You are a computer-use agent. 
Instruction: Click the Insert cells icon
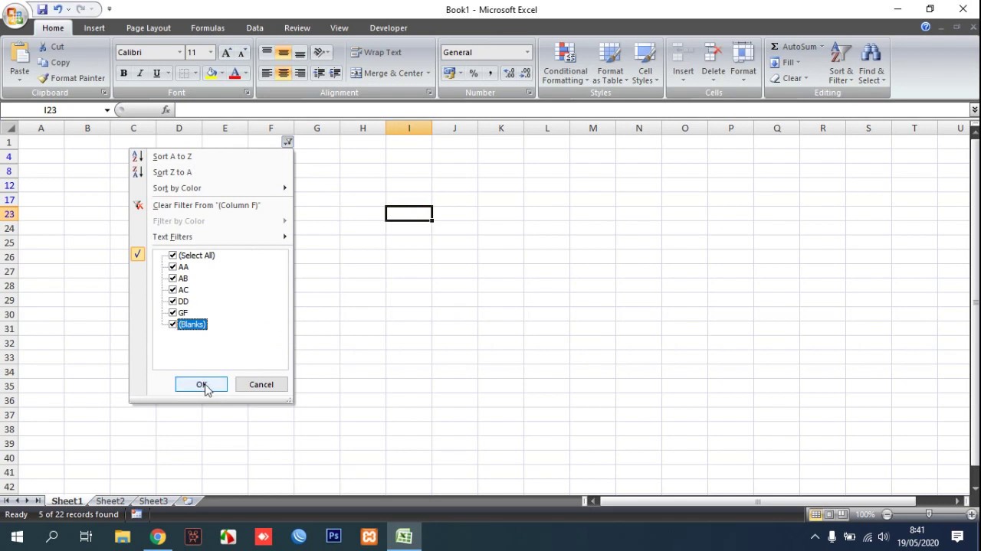[683, 54]
